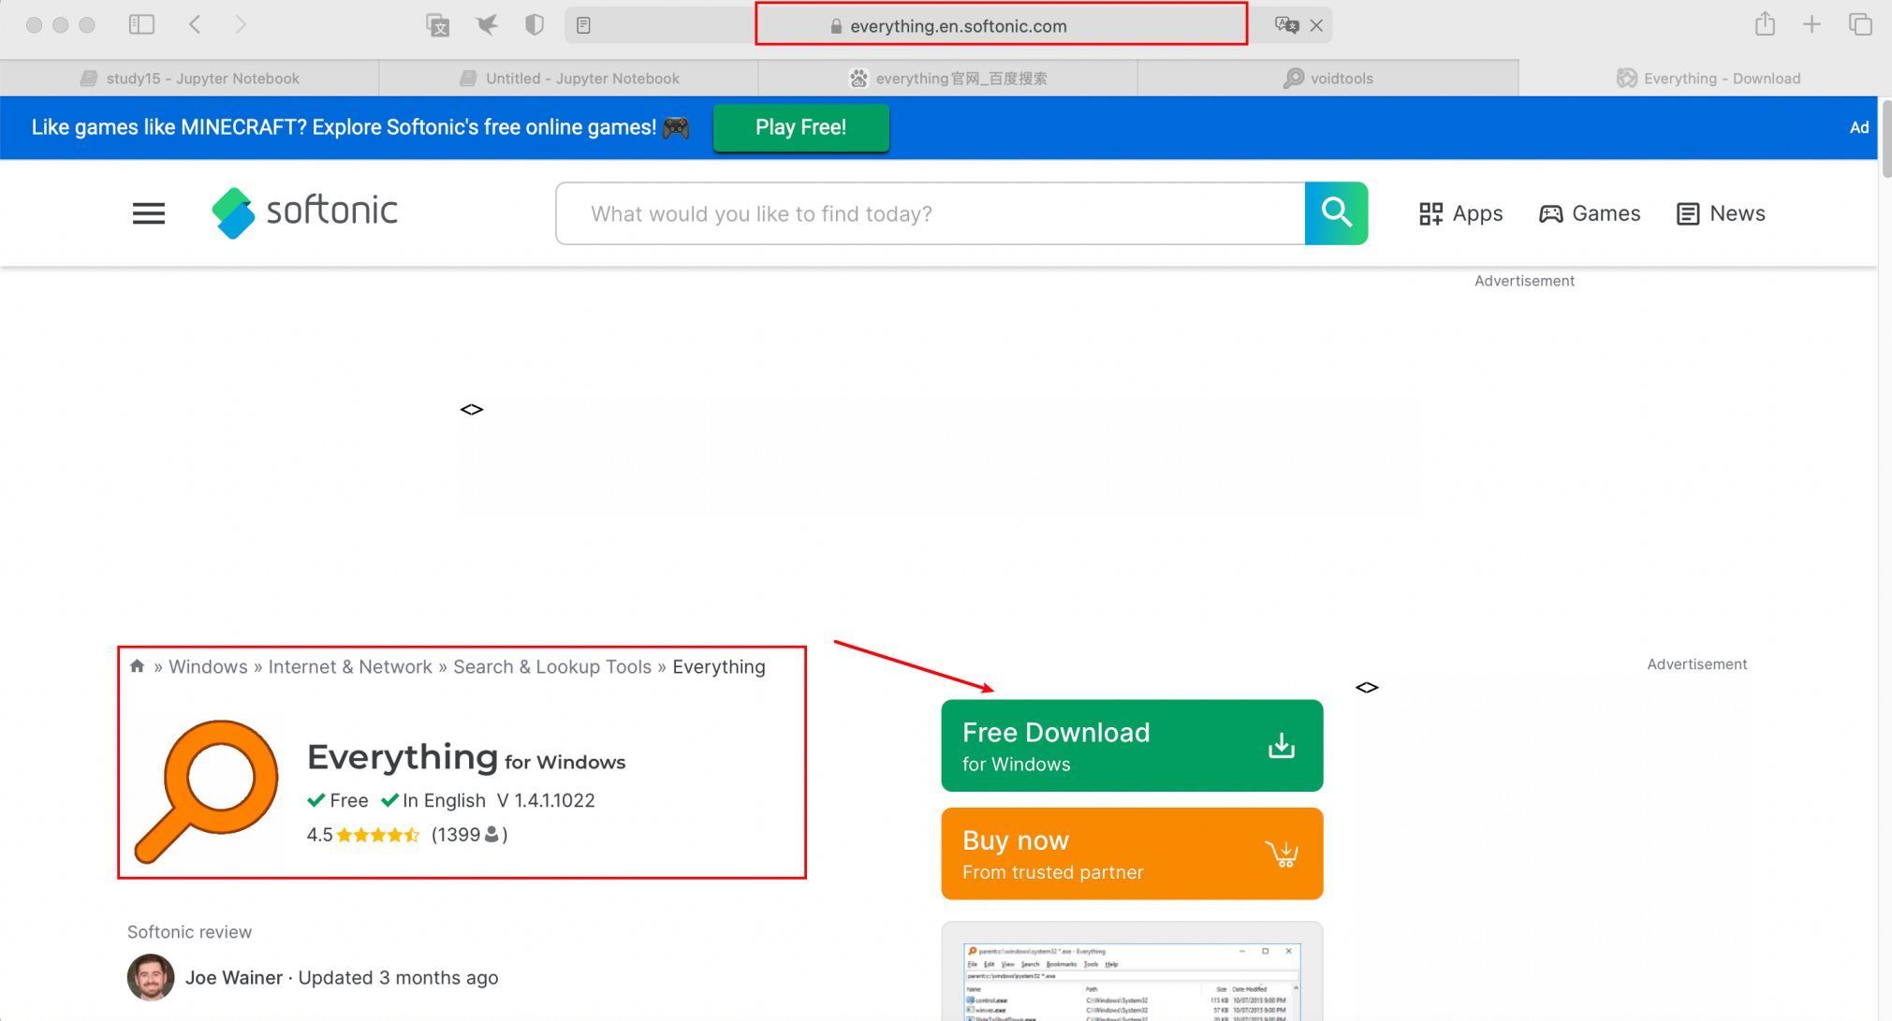This screenshot has height=1021, width=1892.
Task: Click the 'What would you like to find today?' search field
Action: [930, 213]
